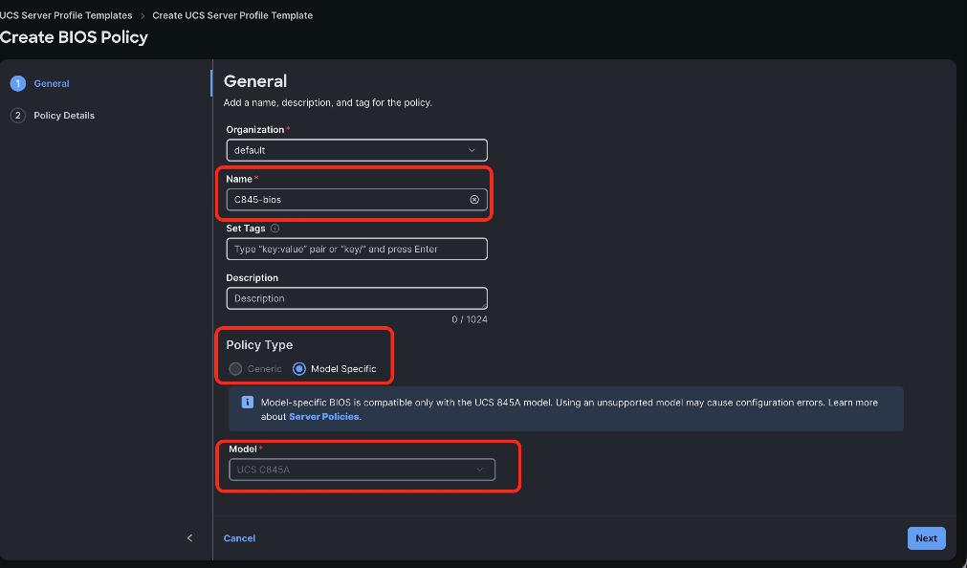Click the 0 / 1024 character counter
The height and width of the screenshot is (568, 967).
tap(470, 319)
